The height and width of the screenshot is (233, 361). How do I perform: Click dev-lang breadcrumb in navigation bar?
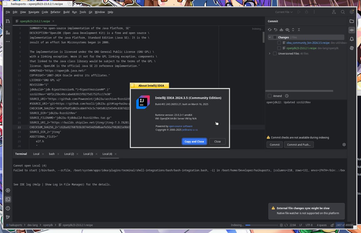(x=33, y=225)
